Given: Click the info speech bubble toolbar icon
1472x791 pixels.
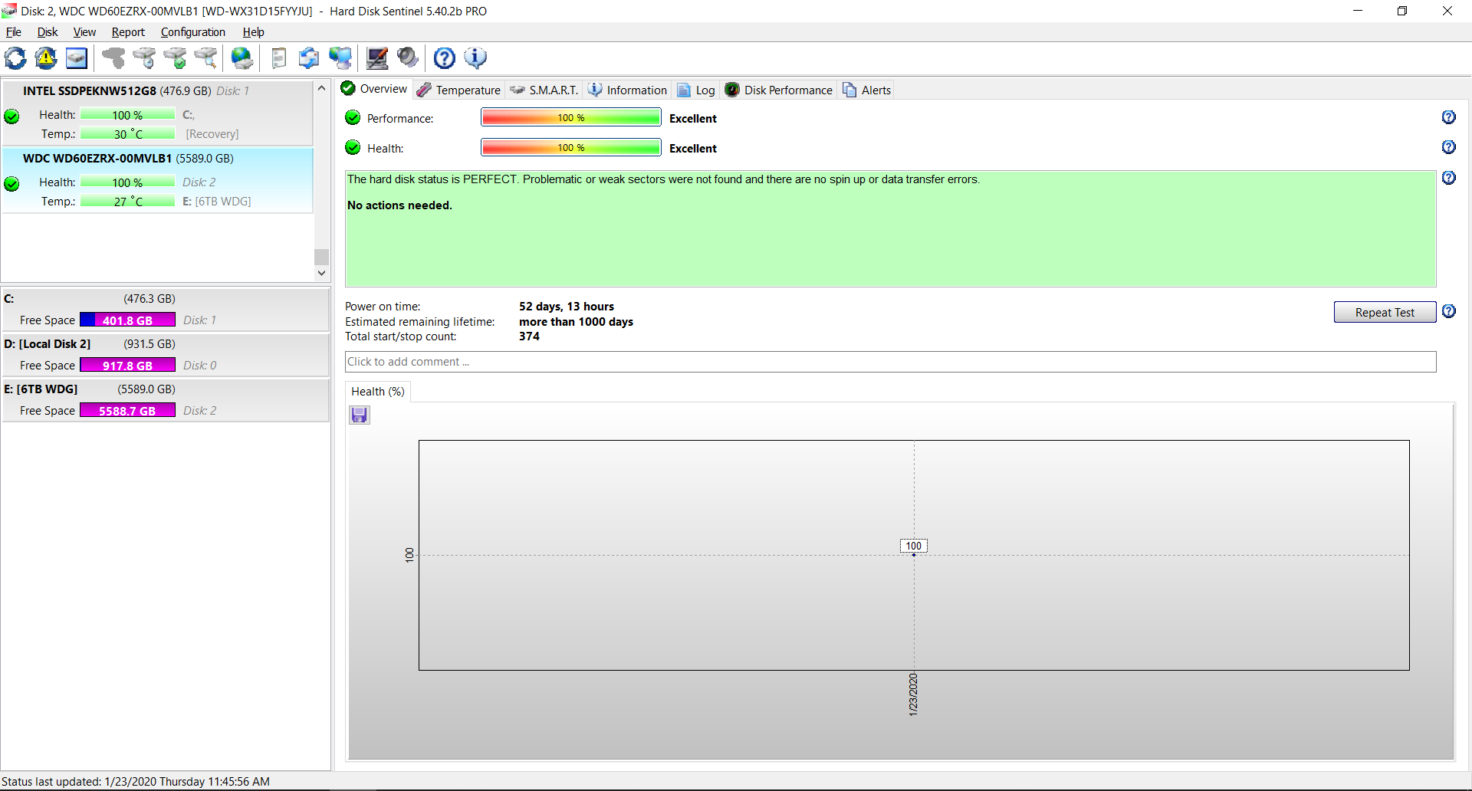Looking at the screenshot, I should (x=475, y=58).
